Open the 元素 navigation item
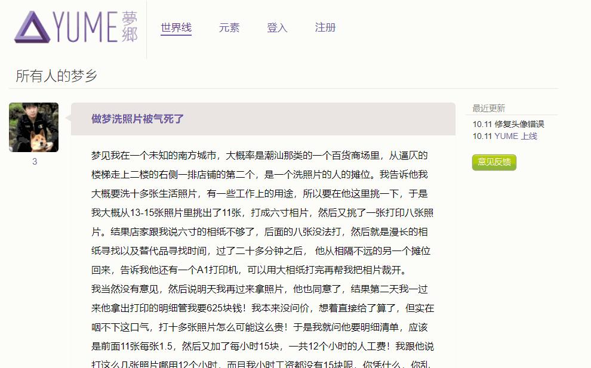This screenshot has width=591, height=368. pos(229,27)
